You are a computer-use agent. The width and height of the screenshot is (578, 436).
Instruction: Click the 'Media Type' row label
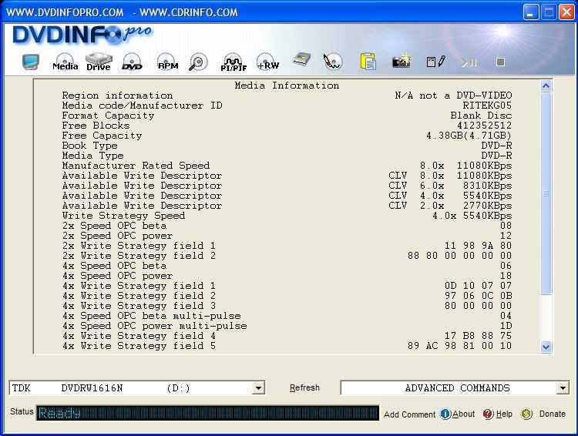tap(92, 156)
